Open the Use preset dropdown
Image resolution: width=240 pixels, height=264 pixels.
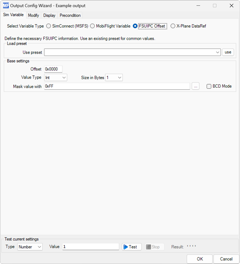[x=217, y=52]
